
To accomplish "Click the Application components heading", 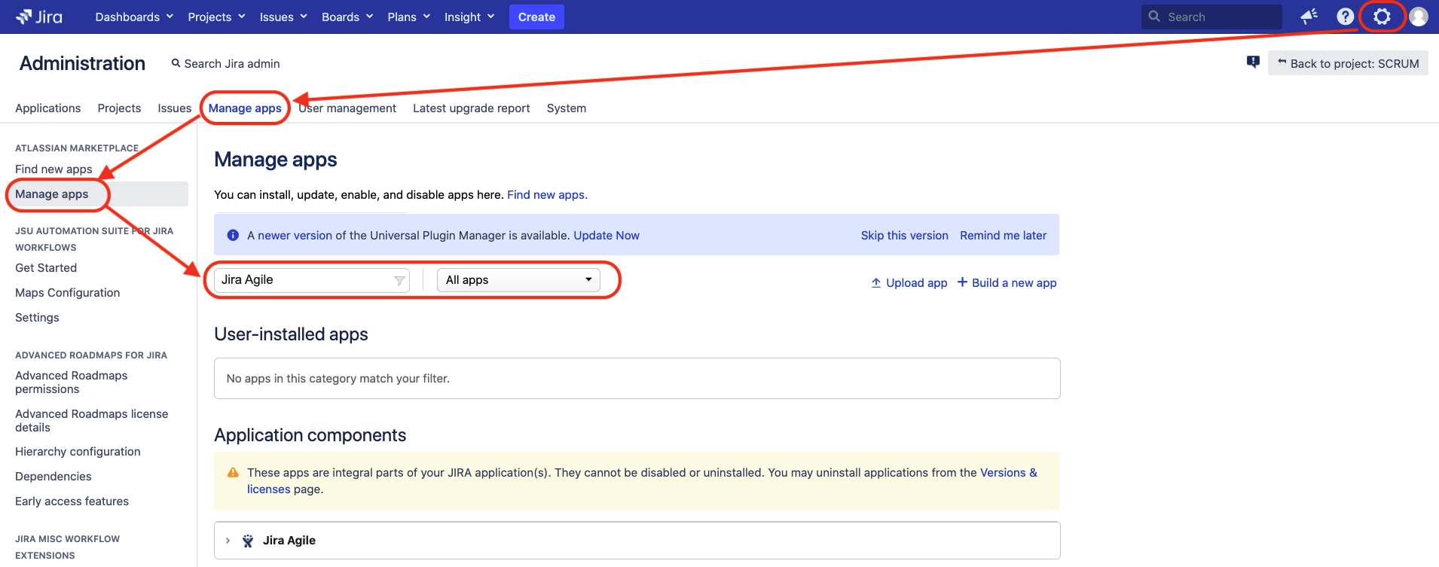I will (310, 435).
